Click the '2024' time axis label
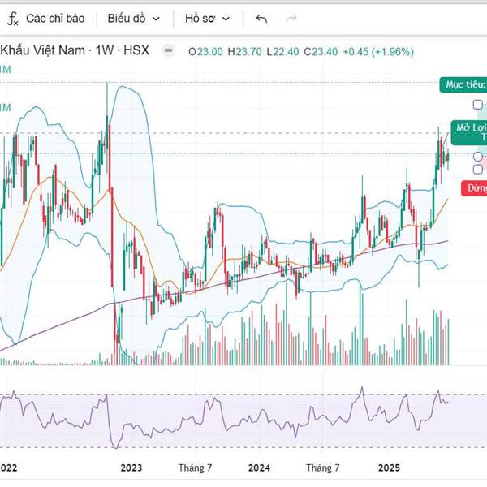 pyautogui.click(x=259, y=468)
